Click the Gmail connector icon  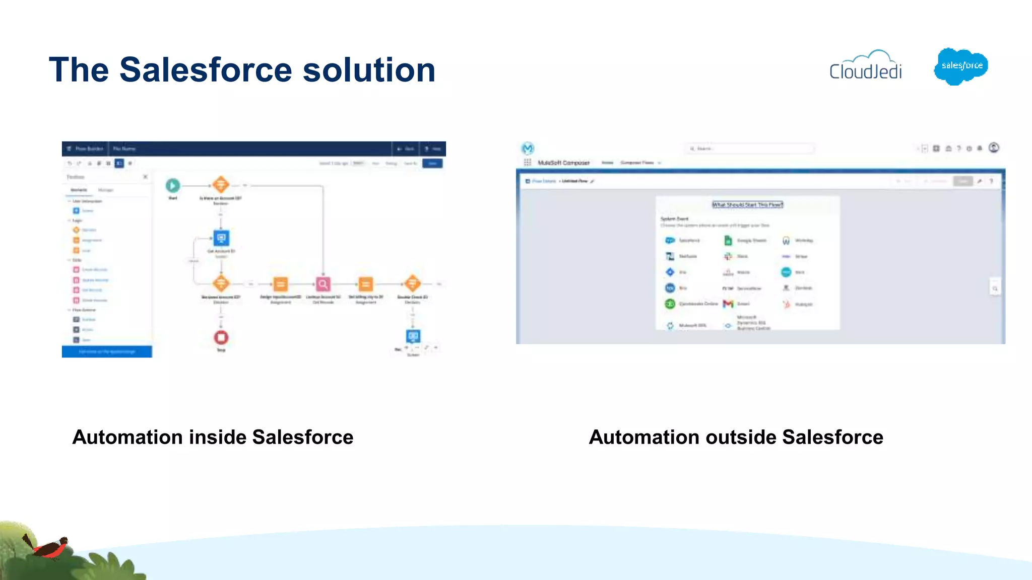(x=728, y=304)
